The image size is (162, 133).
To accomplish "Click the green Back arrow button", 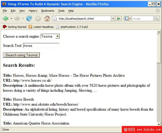I will coord(6,19).
